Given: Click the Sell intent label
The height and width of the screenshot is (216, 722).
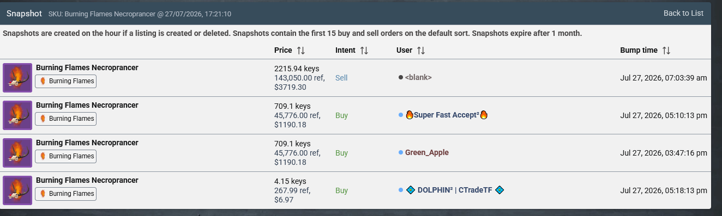Looking at the screenshot, I should pyautogui.click(x=341, y=78).
